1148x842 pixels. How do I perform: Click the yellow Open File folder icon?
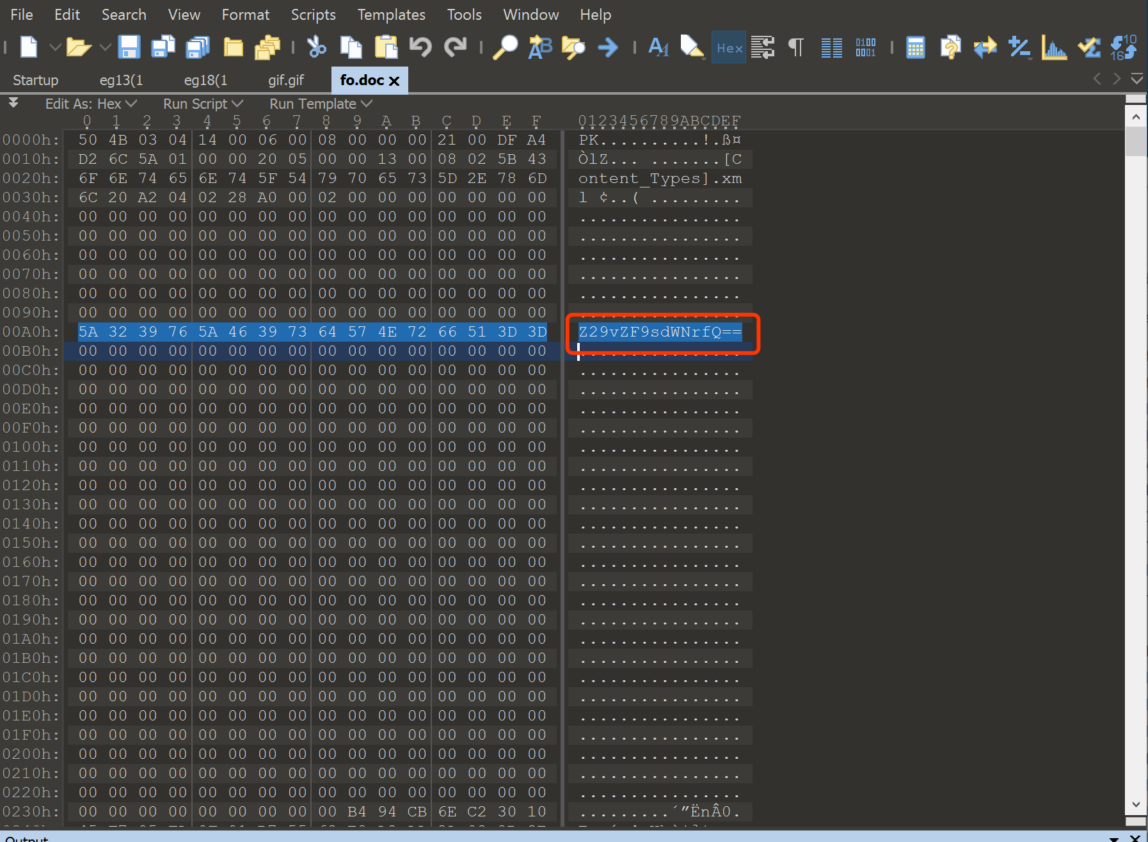79,47
